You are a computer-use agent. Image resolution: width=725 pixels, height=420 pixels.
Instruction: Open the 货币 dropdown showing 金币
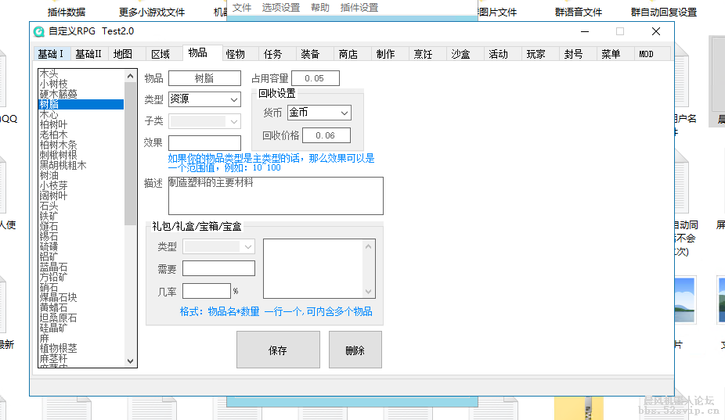319,113
